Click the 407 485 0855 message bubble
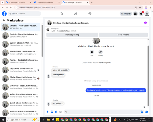The width and height of the screenshot is (153, 122). 58,103
